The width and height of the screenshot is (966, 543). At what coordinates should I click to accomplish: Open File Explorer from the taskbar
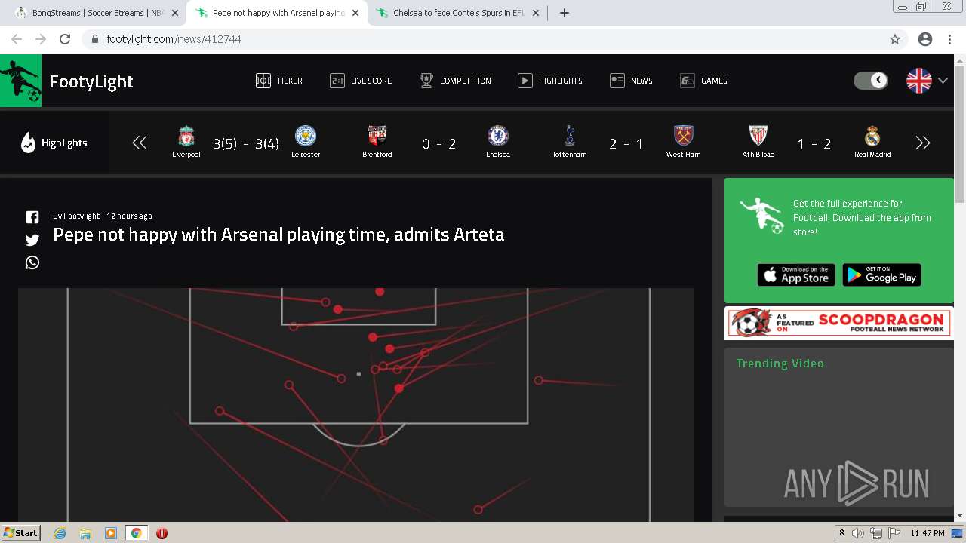coord(85,533)
